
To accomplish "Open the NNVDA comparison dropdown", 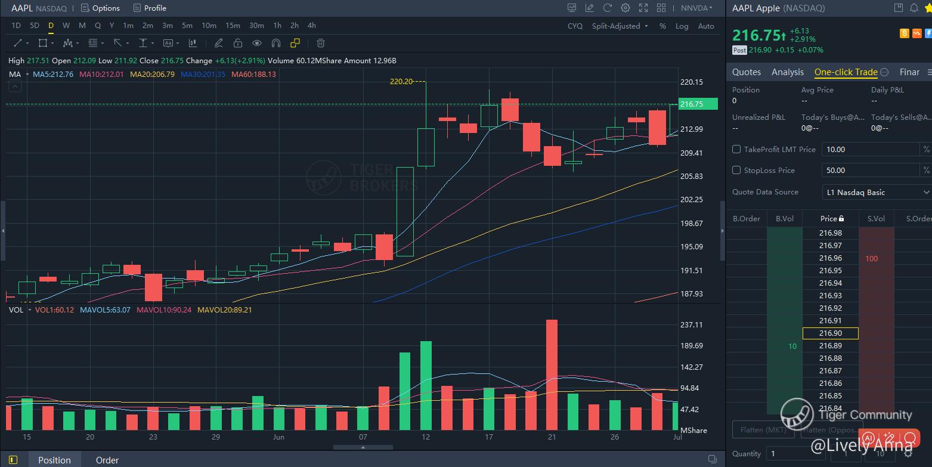I will tap(697, 8).
